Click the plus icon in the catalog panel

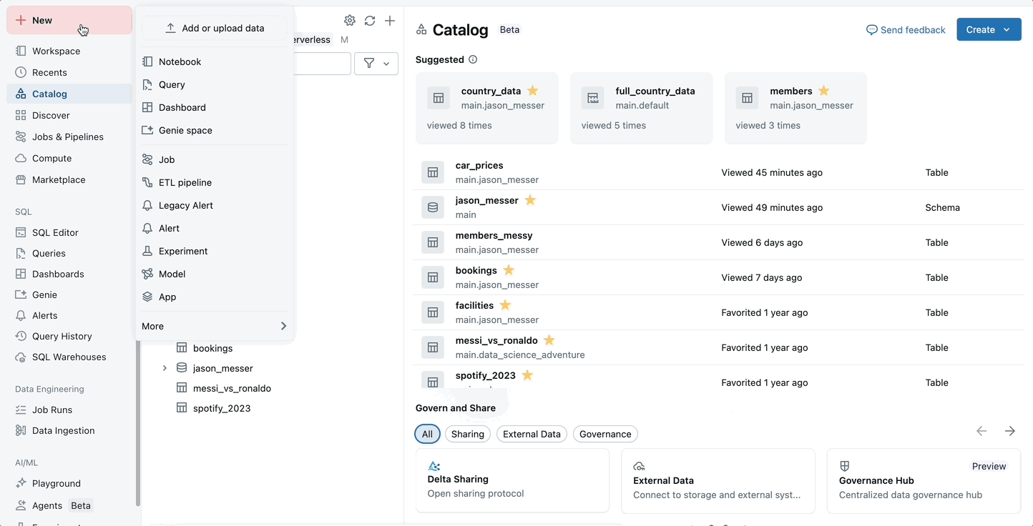[390, 21]
